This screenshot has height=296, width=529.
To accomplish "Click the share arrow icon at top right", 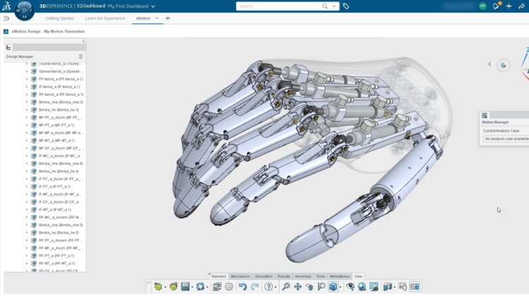I will [x=521, y=6].
